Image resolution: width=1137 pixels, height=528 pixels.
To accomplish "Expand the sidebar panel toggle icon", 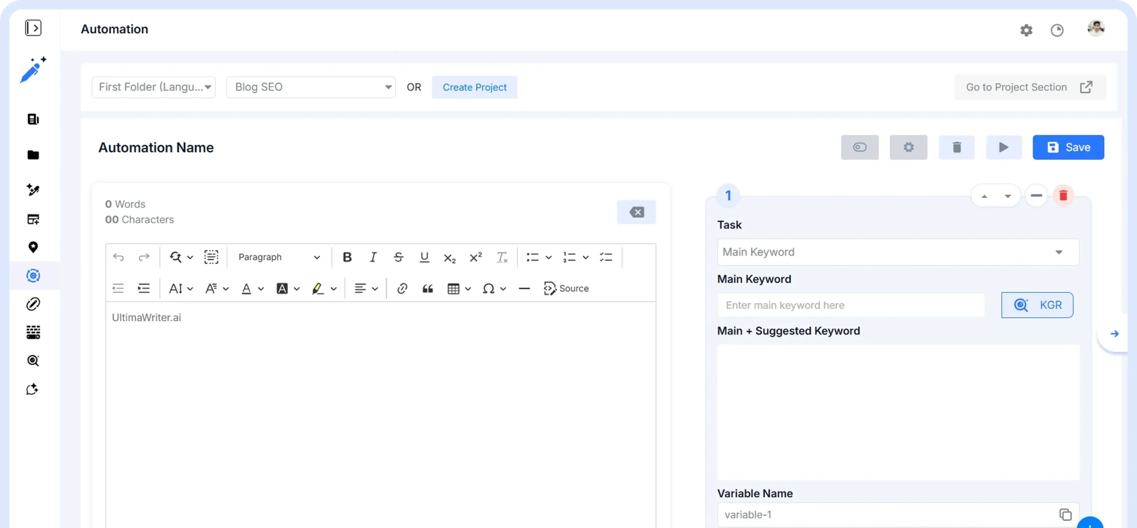I will point(33,28).
